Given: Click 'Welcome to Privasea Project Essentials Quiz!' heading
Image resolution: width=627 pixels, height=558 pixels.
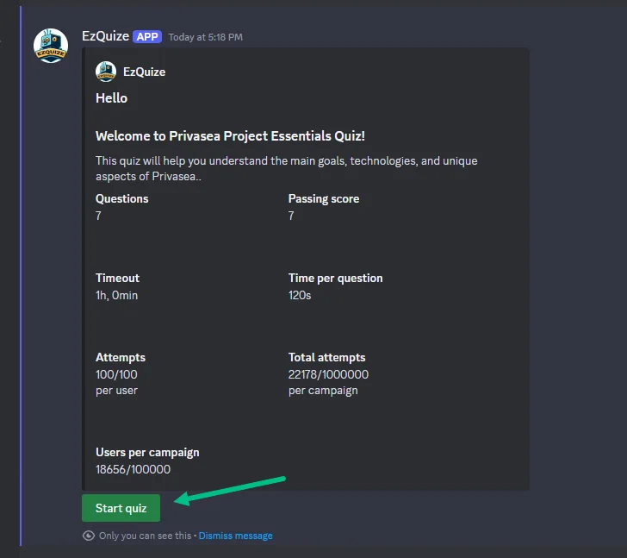Looking at the screenshot, I should (230, 136).
